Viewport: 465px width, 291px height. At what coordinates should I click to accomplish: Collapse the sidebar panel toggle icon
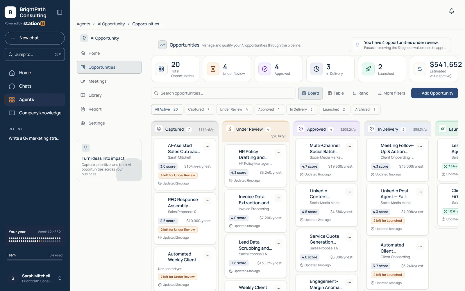pyautogui.click(x=60, y=12)
